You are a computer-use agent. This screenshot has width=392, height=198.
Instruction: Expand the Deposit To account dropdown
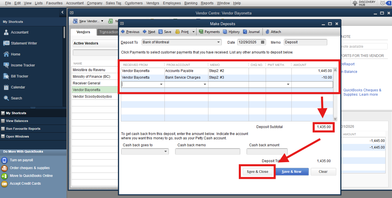(x=218, y=42)
